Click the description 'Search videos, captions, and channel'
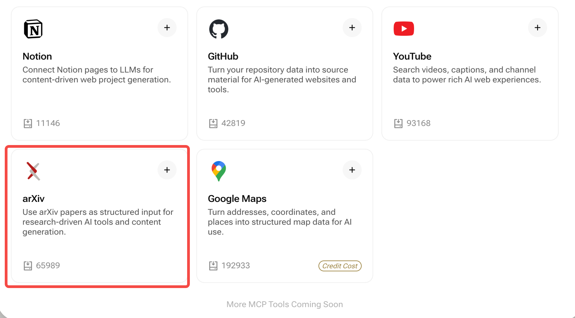 point(467,75)
